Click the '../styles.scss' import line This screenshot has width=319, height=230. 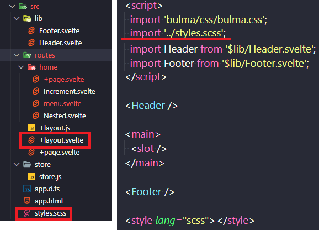[x=178, y=33]
